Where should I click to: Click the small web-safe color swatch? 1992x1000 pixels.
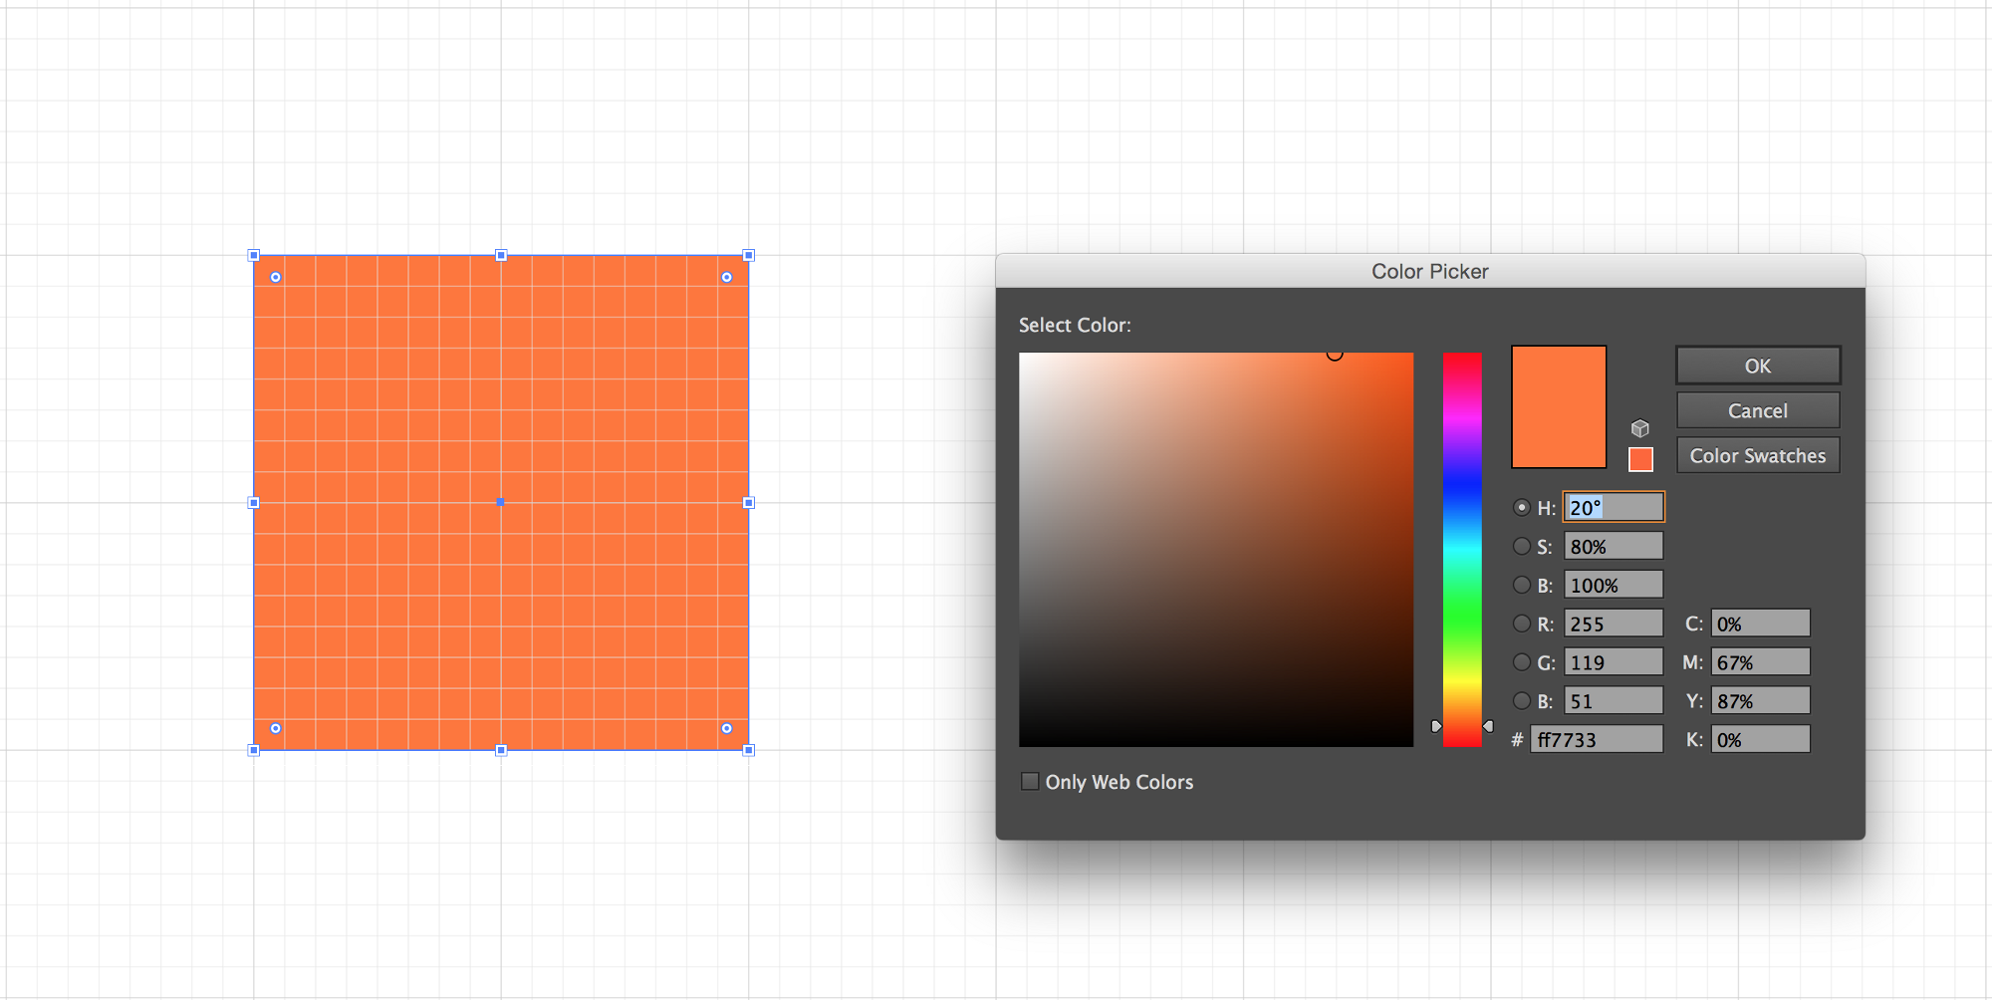[1640, 459]
